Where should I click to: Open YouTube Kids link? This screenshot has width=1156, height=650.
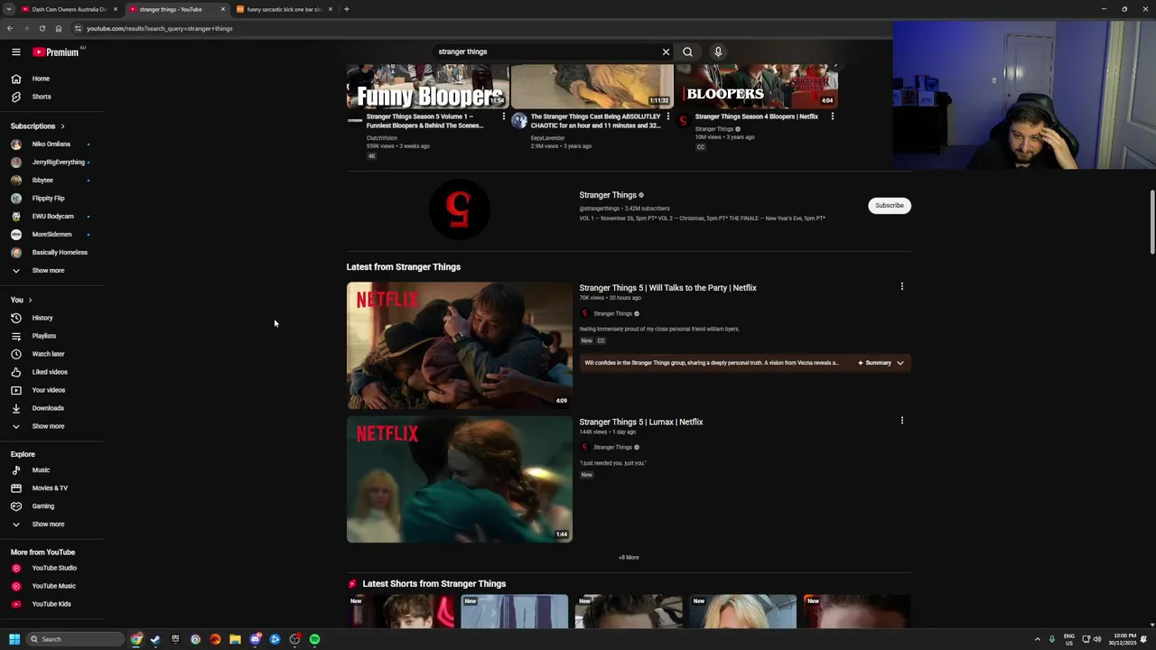click(x=51, y=604)
